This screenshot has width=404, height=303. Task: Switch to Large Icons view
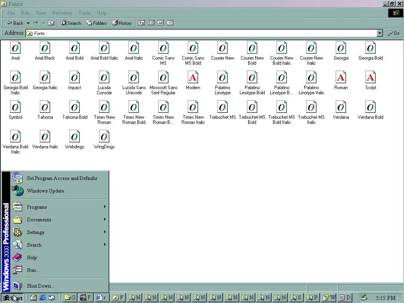pyautogui.click(x=142, y=23)
